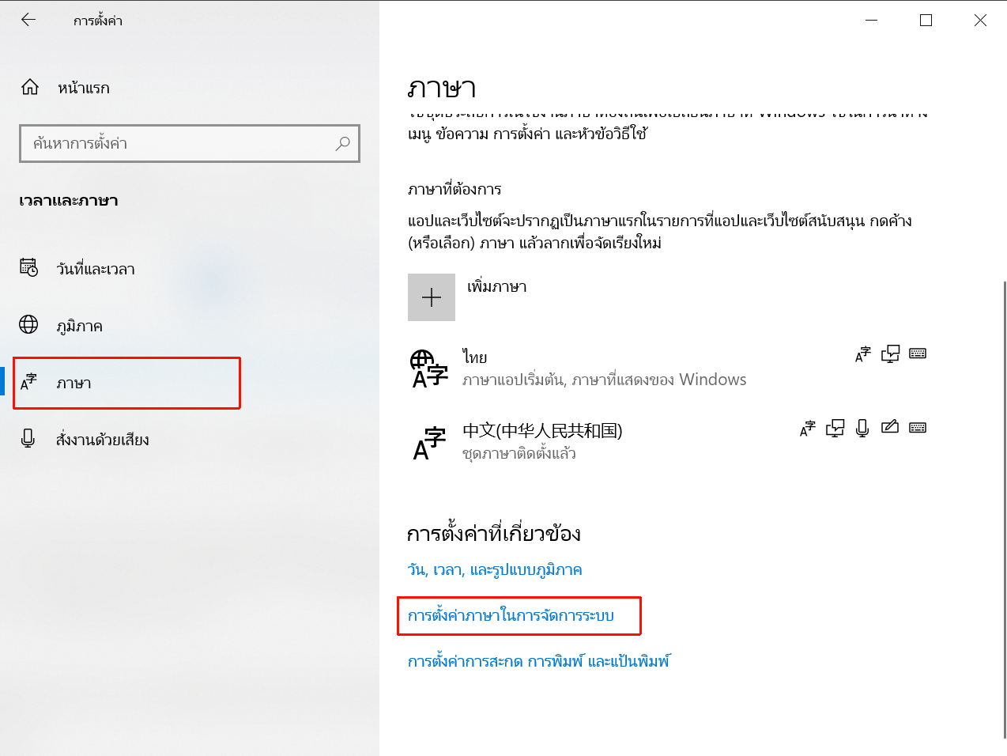Open administrative language settings link
The height and width of the screenshot is (756, 1007).
[511, 615]
